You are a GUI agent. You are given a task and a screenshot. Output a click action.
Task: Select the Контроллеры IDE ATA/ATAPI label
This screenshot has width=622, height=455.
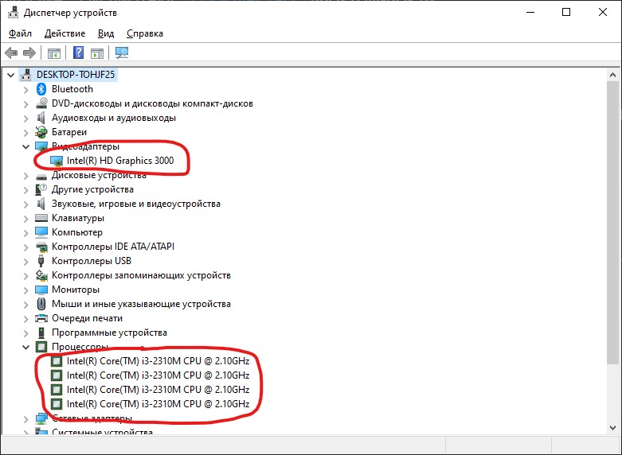coord(113,247)
